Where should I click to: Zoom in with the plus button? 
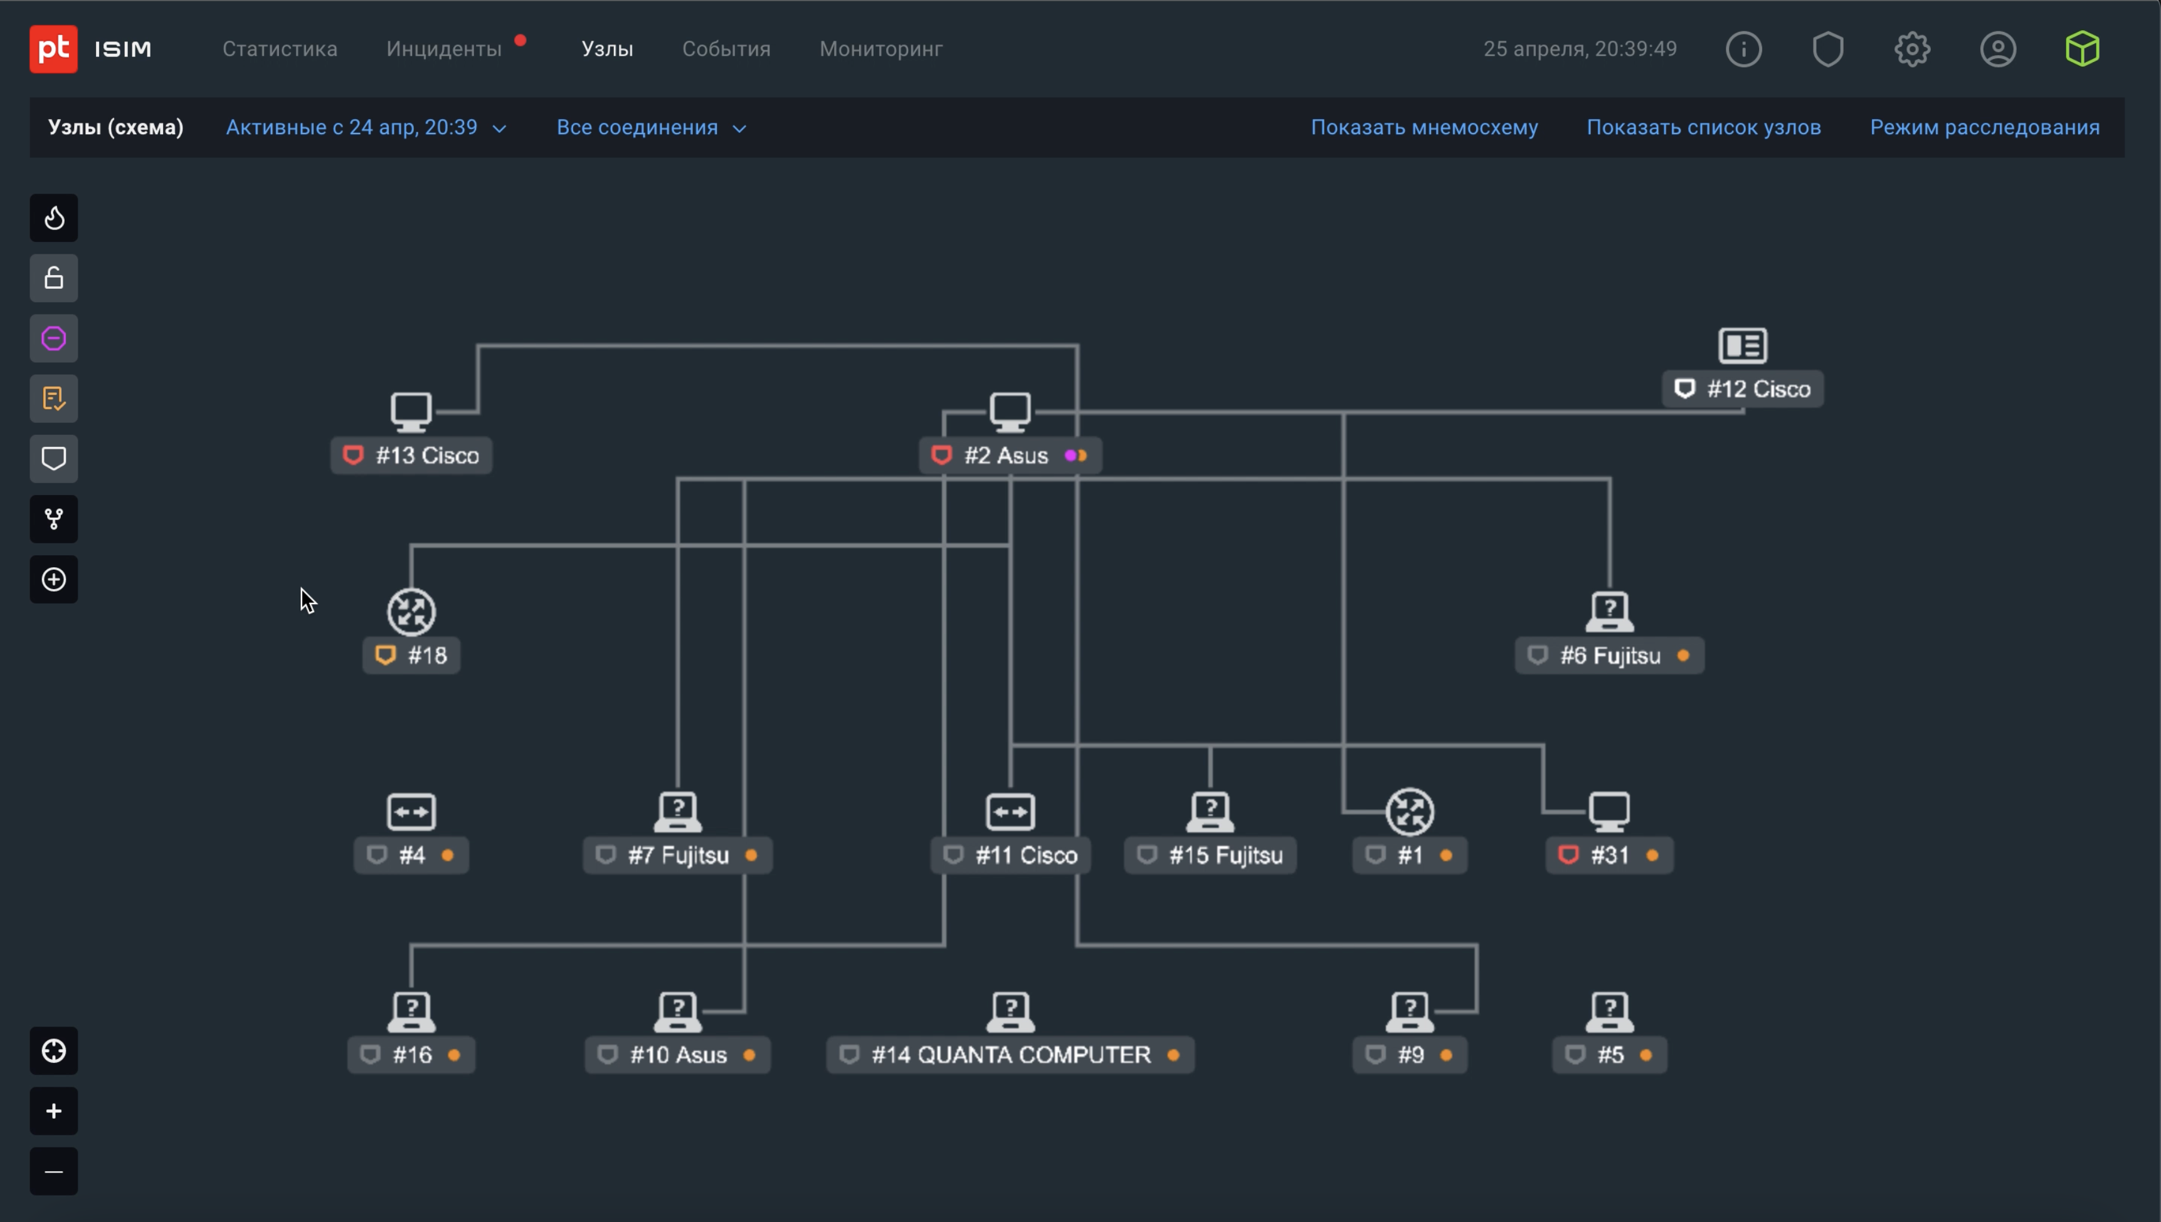point(54,1111)
